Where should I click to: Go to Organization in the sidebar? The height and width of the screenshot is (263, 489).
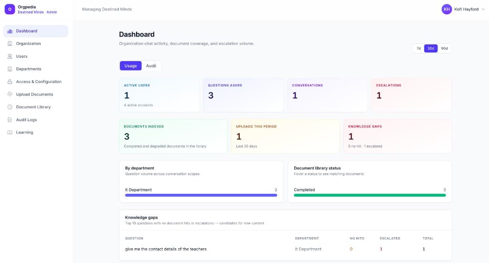point(35,43)
